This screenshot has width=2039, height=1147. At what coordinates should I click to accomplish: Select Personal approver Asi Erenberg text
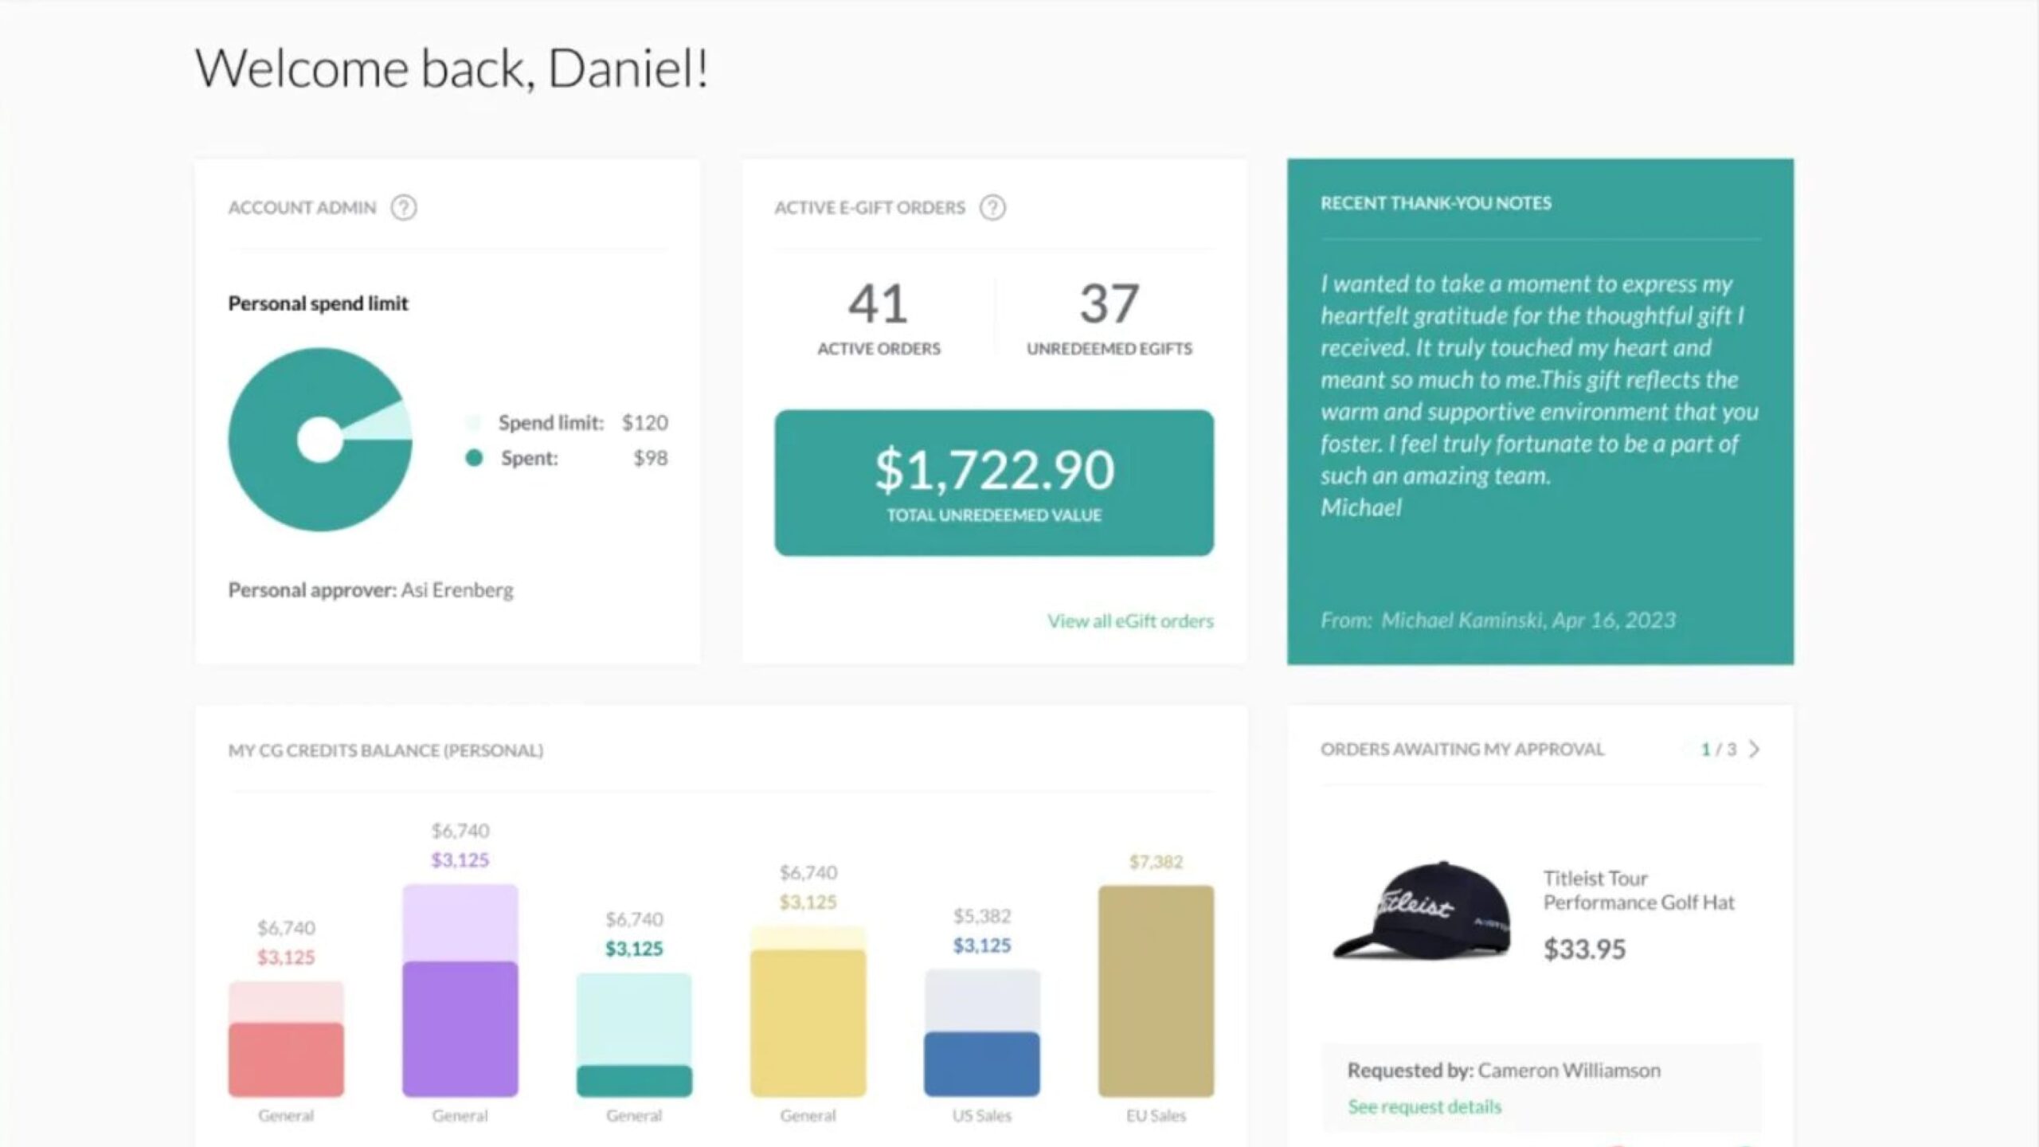(370, 590)
